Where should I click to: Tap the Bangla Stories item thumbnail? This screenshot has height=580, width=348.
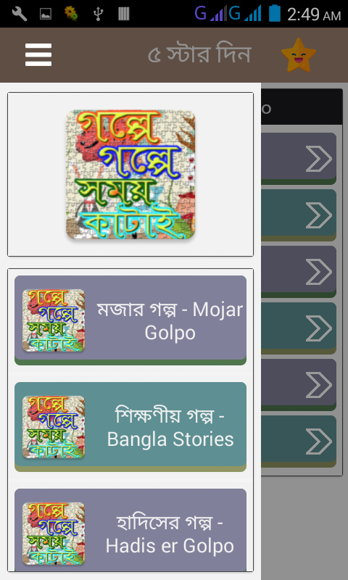53,427
